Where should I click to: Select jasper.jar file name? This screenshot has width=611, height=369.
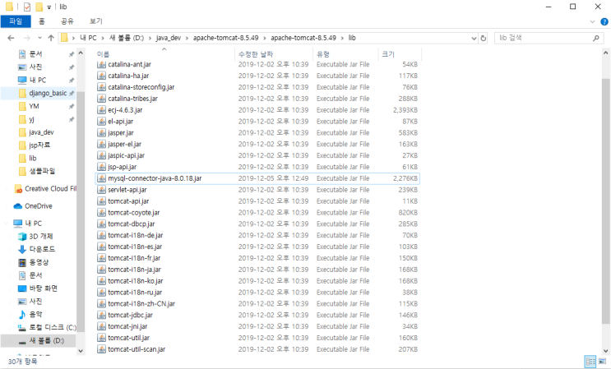121,133
